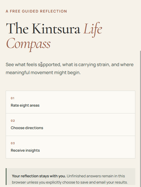Click the "03" step number

[x=13, y=143]
